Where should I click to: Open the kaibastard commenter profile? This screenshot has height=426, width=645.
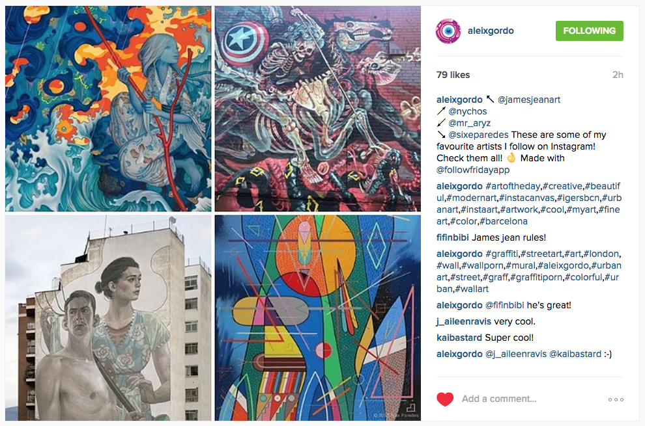[459, 338]
